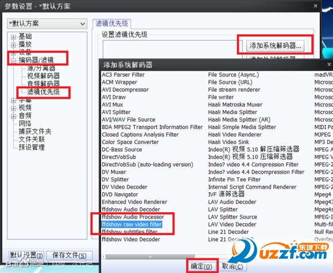Select ffdshow raw video filter

pos(131,224)
